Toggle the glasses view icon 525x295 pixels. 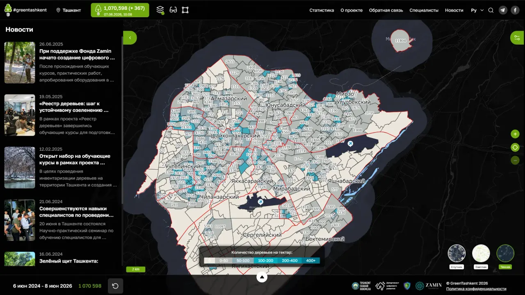tap(173, 10)
